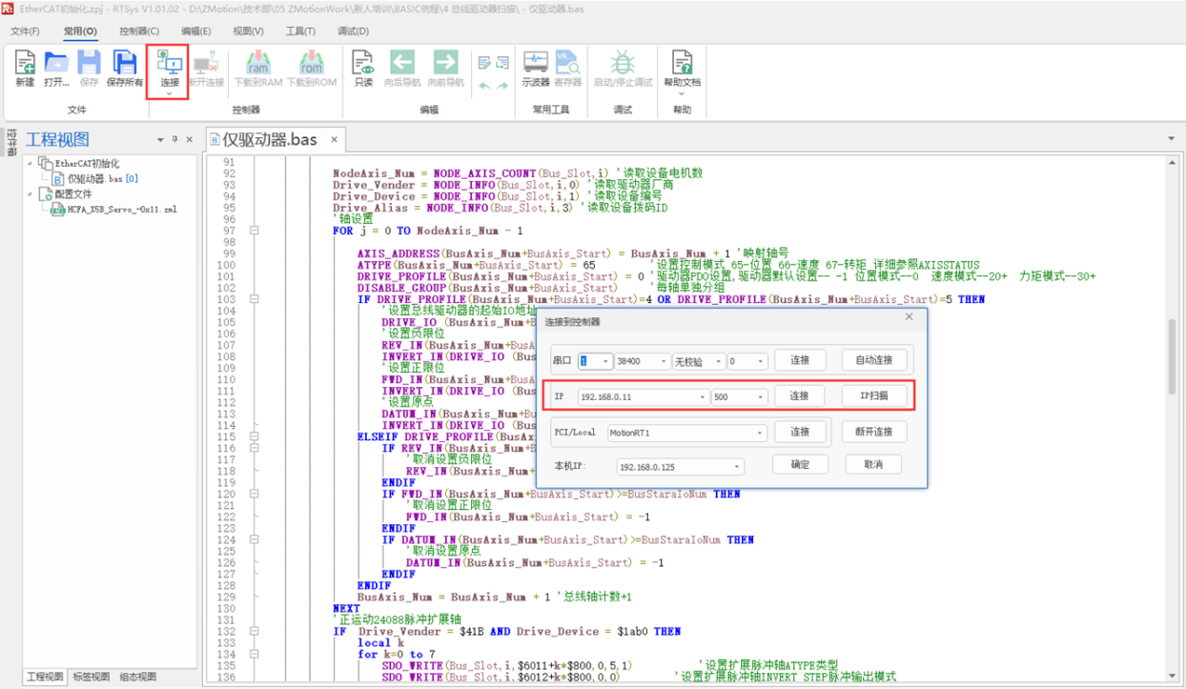Click 连接 in the PCI/Local row
Viewport: 1186px width, 689px height.
click(799, 432)
